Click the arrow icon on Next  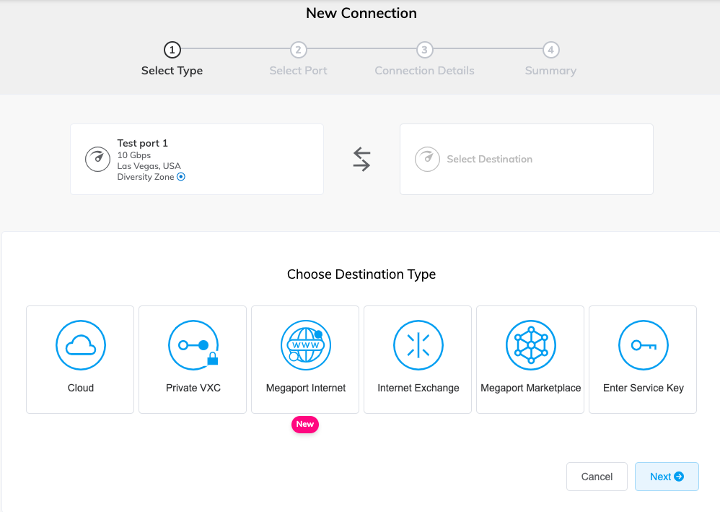pos(679,477)
